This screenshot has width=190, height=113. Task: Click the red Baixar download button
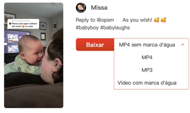click(95, 45)
